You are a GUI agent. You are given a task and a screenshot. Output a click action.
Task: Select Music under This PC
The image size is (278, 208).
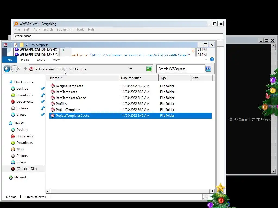pos(21,149)
